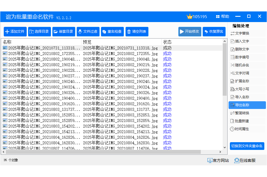Restore original names via 恢复原名

coord(214,32)
